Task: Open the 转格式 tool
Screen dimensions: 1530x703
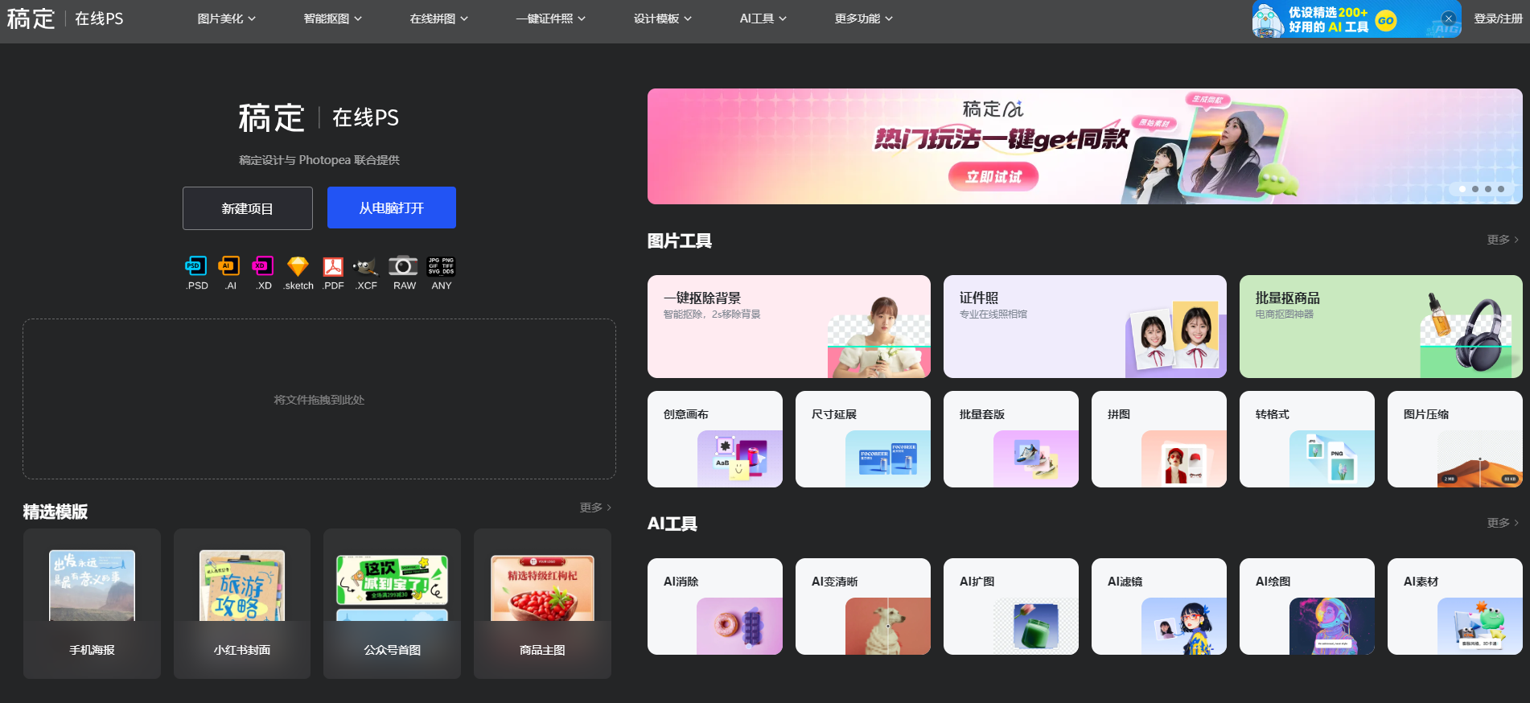Action: coord(1307,439)
